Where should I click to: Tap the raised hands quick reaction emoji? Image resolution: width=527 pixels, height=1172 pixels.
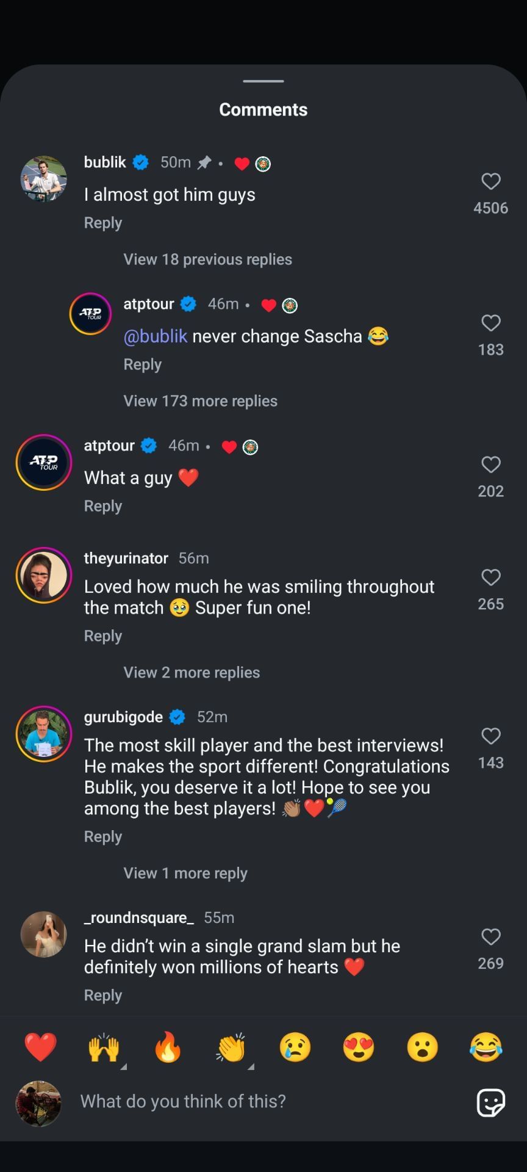pyautogui.click(x=104, y=1047)
